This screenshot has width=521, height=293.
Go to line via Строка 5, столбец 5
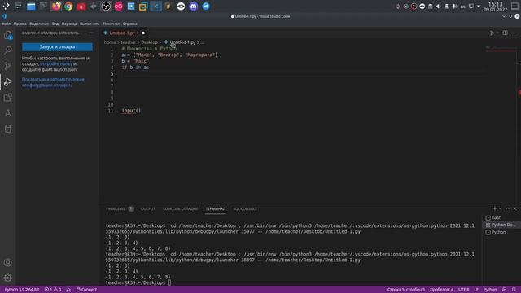(x=405, y=290)
